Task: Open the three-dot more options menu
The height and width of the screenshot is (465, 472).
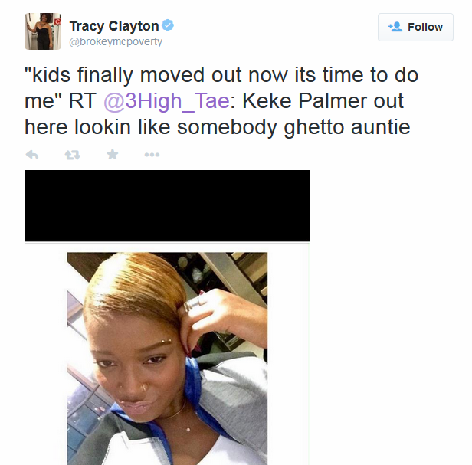Action: [152, 155]
